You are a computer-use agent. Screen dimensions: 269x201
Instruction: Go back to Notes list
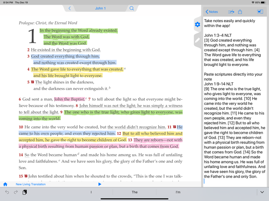tap(212, 12)
